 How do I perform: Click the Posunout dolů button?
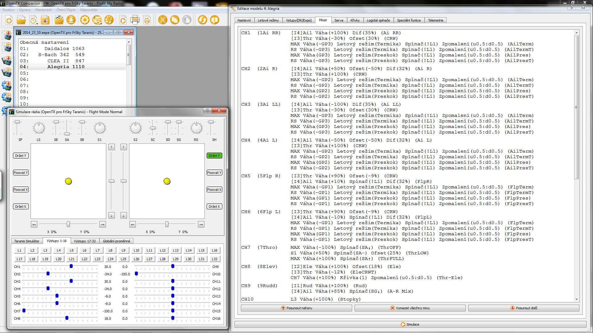point(524,308)
